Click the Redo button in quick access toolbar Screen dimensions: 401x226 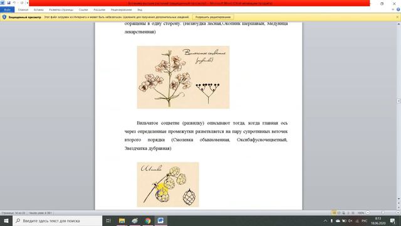[22, 3]
